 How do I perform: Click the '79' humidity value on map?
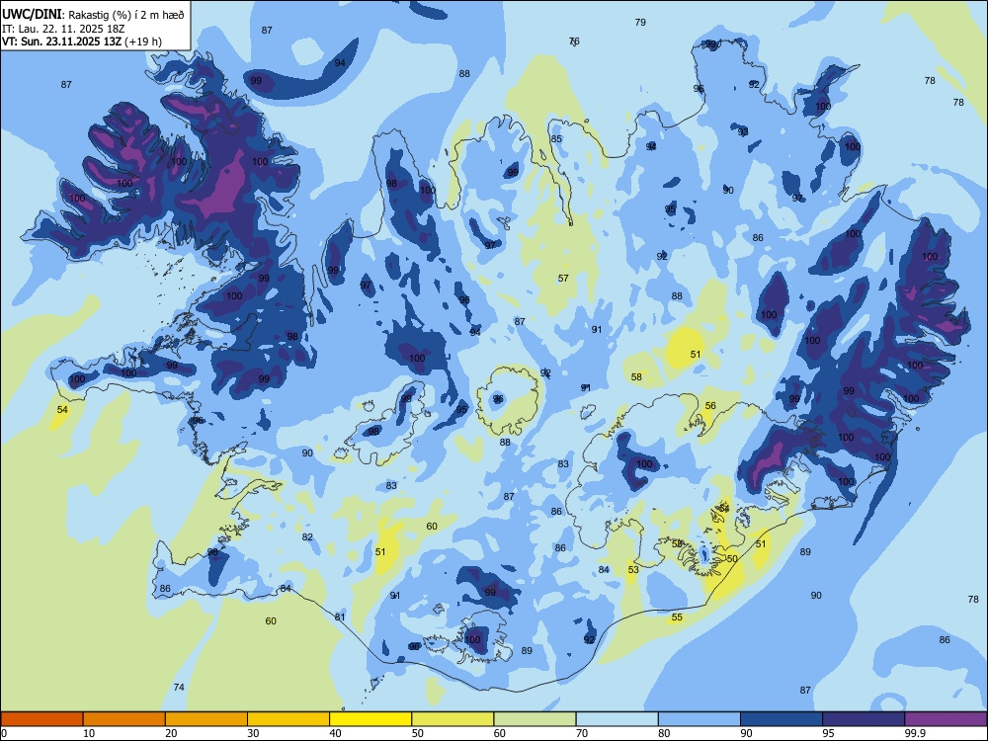coord(640,22)
